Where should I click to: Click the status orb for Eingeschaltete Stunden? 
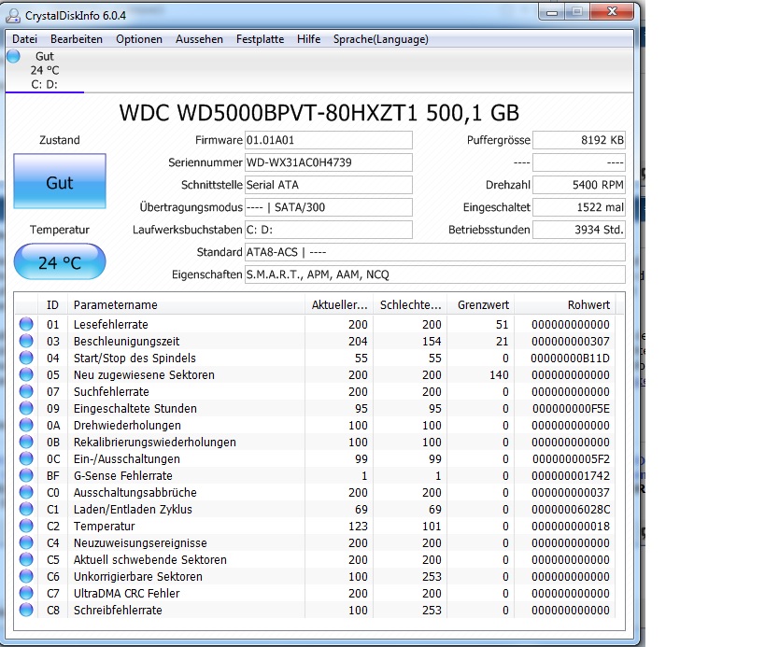(26, 408)
